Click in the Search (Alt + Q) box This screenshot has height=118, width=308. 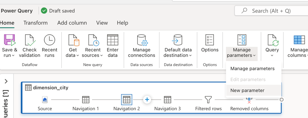[271, 11]
